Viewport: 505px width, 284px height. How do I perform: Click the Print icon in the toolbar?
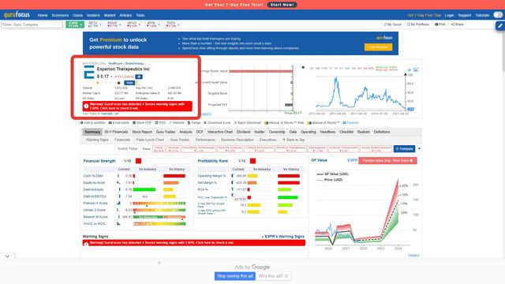[x=436, y=24]
